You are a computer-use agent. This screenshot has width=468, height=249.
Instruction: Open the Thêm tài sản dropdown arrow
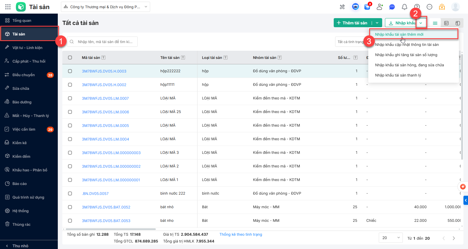coord(377,23)
